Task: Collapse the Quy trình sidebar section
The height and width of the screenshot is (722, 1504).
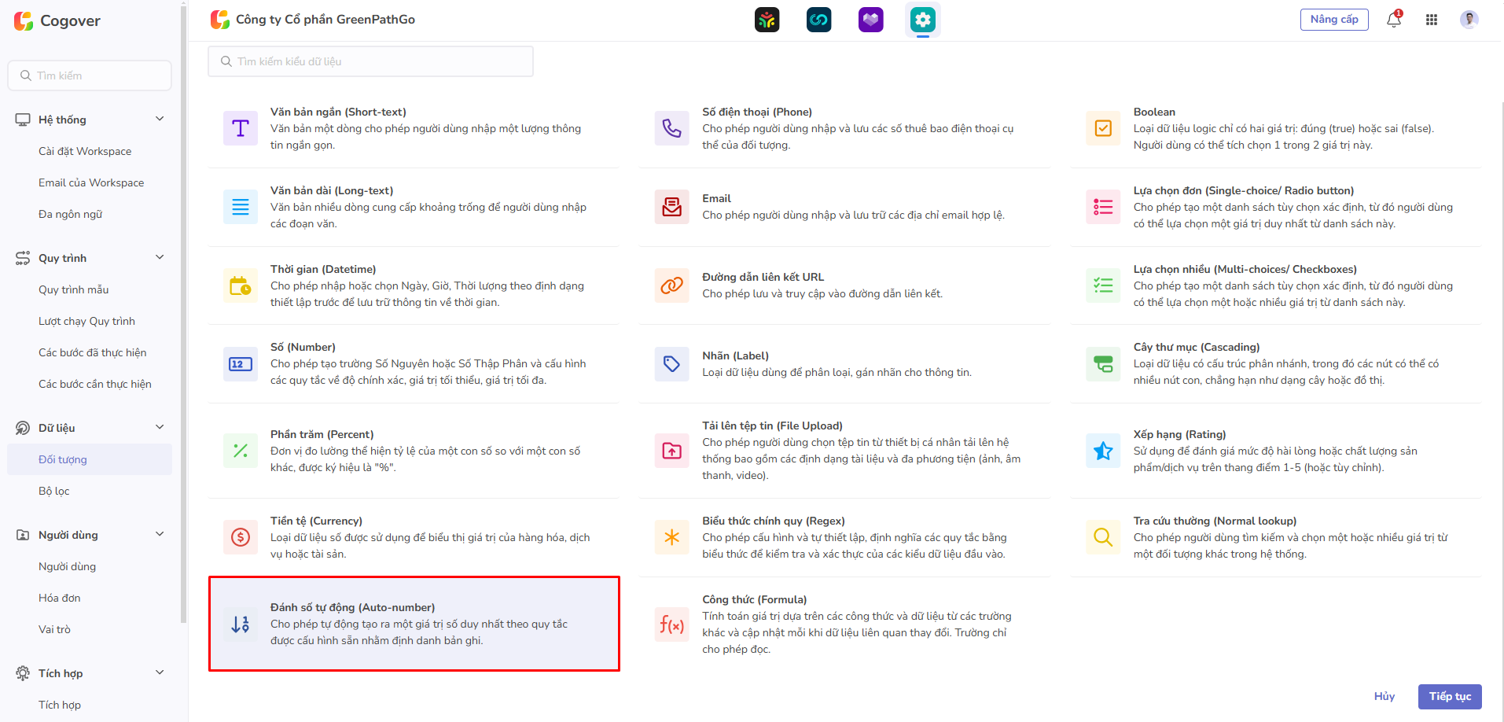Action: 160,258
